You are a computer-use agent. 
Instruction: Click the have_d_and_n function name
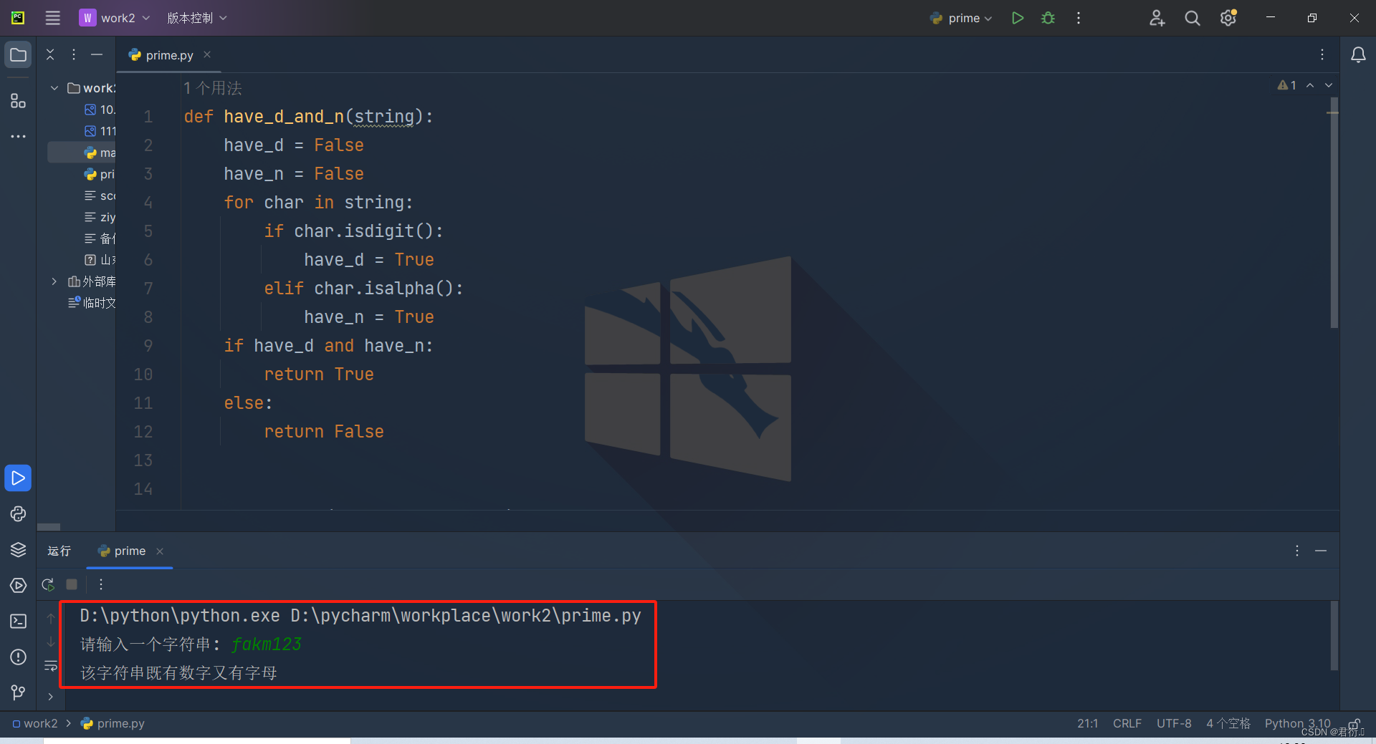point(284,117)
